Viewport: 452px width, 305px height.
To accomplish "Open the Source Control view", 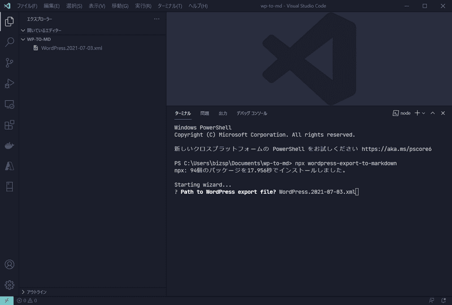I will click(10, 63).
